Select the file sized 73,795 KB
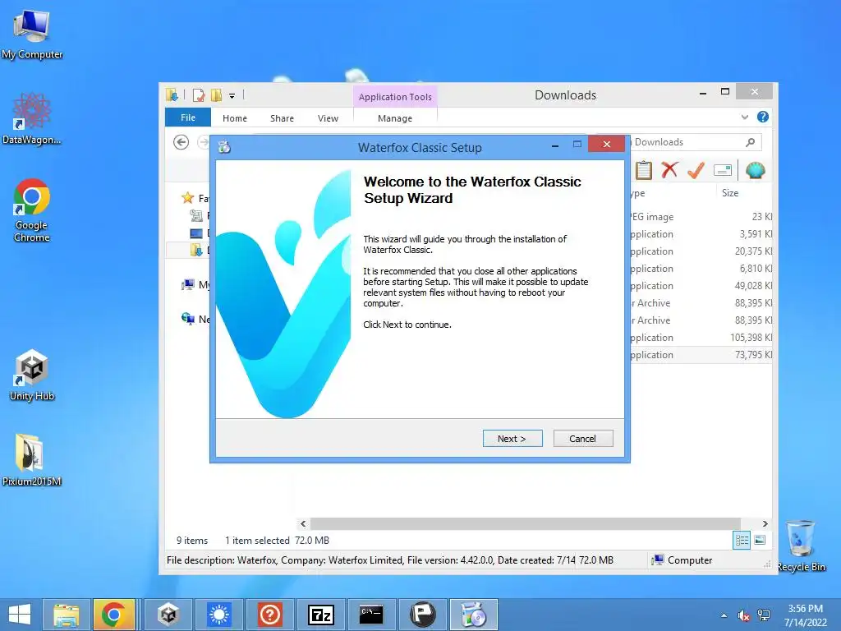 (701, 355)
